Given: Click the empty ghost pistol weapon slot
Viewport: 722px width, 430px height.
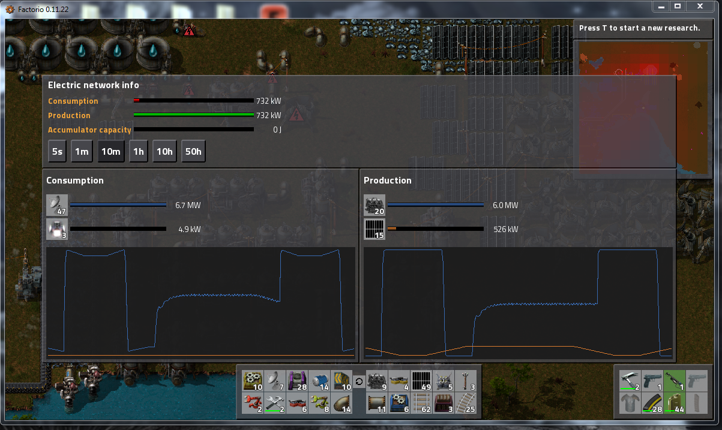Looking at the screenshot, I should pyautogui.click(x=696, y=380).
